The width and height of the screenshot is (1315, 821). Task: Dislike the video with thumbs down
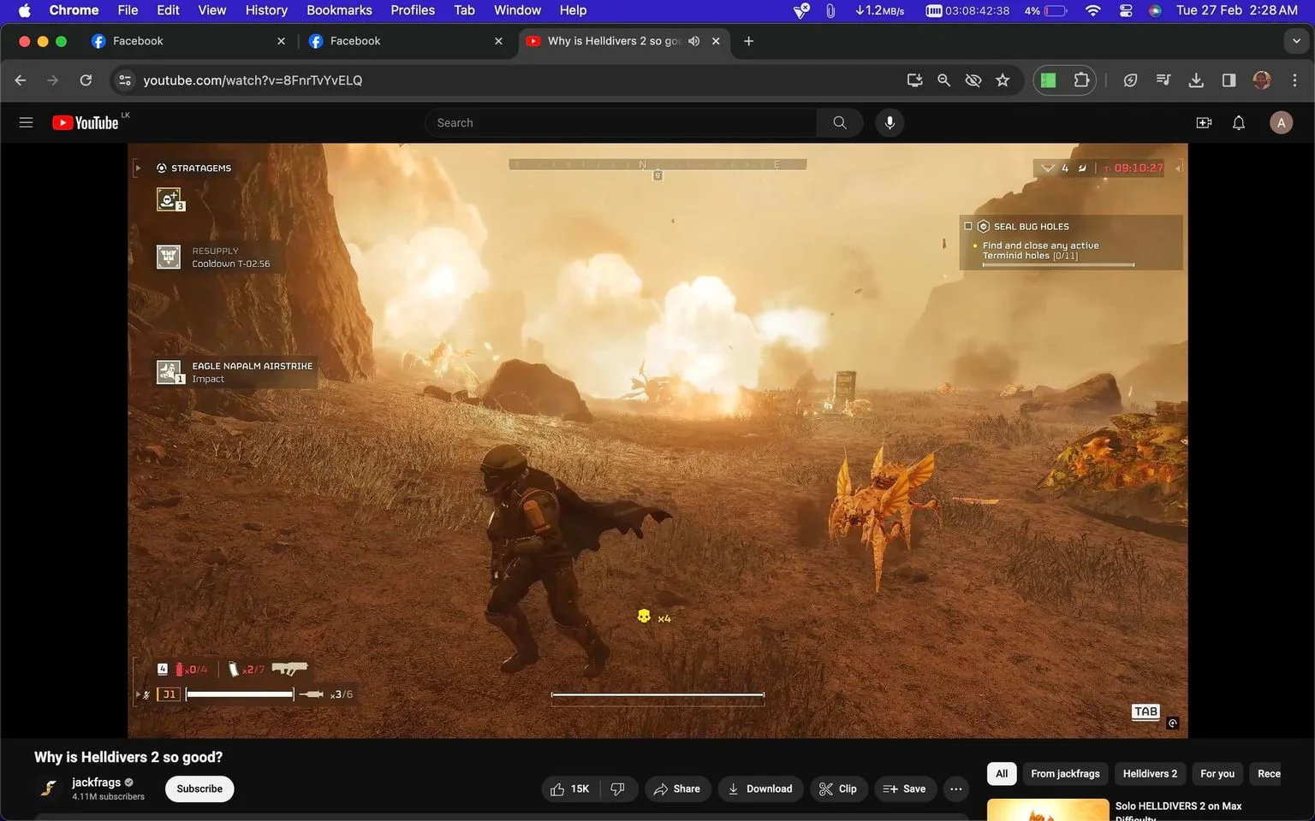pyautogui.click(x=618, y=789)
